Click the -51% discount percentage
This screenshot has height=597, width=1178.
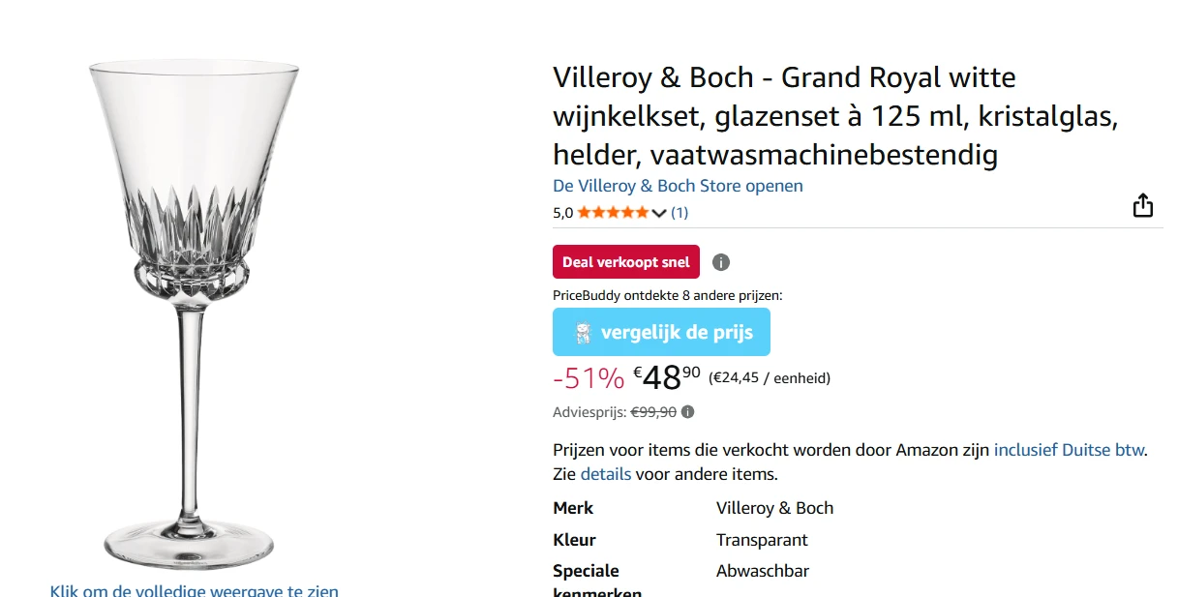589,377
